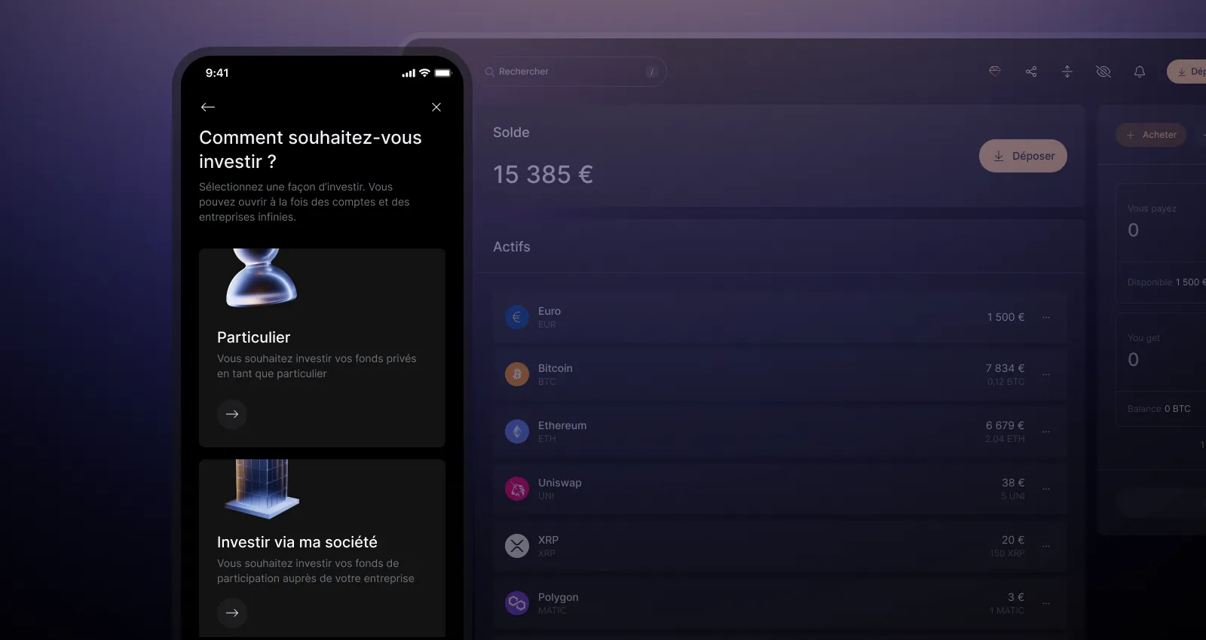Open the diamond rewards icon
Viewport: 1206px width, 640px height.
(x=995, y=72)
